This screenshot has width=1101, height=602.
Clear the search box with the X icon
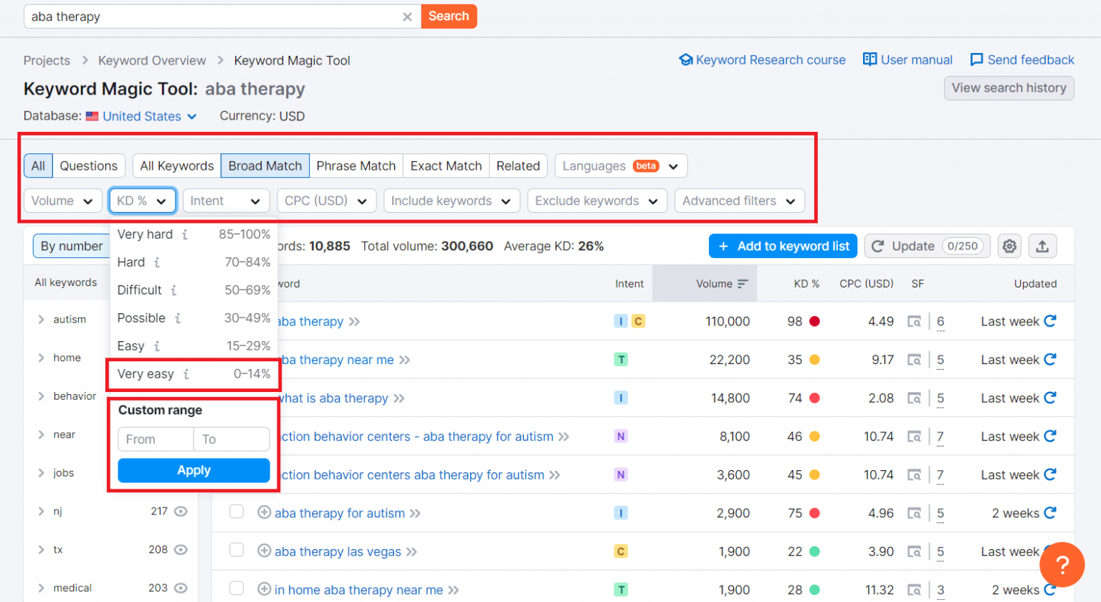click(x=408, y=16)
